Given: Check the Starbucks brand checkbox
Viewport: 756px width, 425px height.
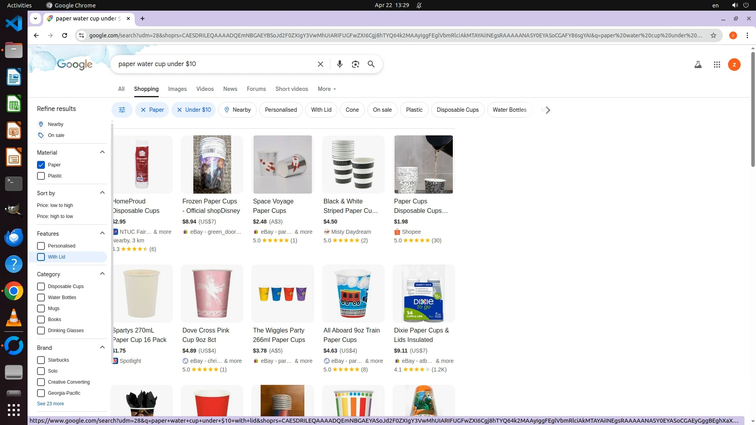Looking at the screenshot, I should (x=41, y=360).
